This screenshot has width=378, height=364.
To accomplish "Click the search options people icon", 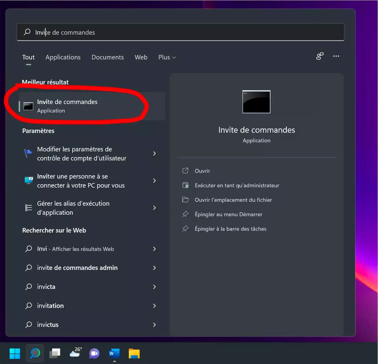I will click(320, 56).
